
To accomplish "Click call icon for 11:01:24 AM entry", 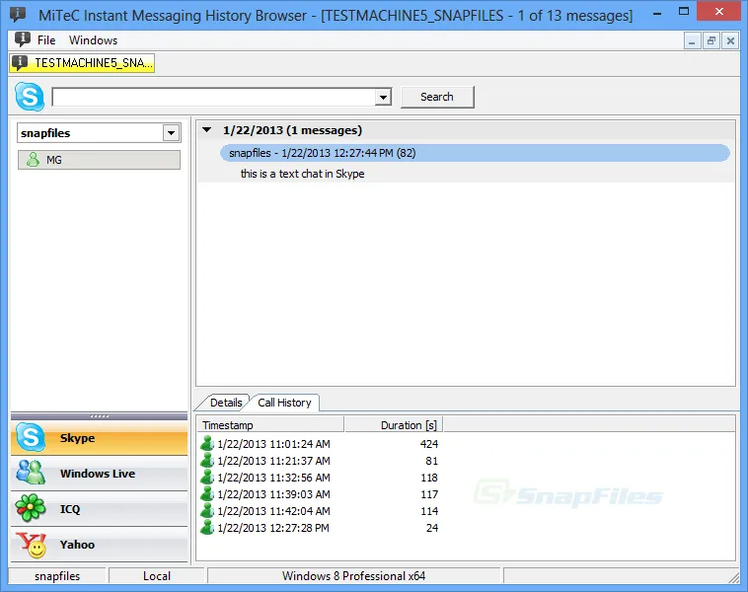I will coord(207,444).
